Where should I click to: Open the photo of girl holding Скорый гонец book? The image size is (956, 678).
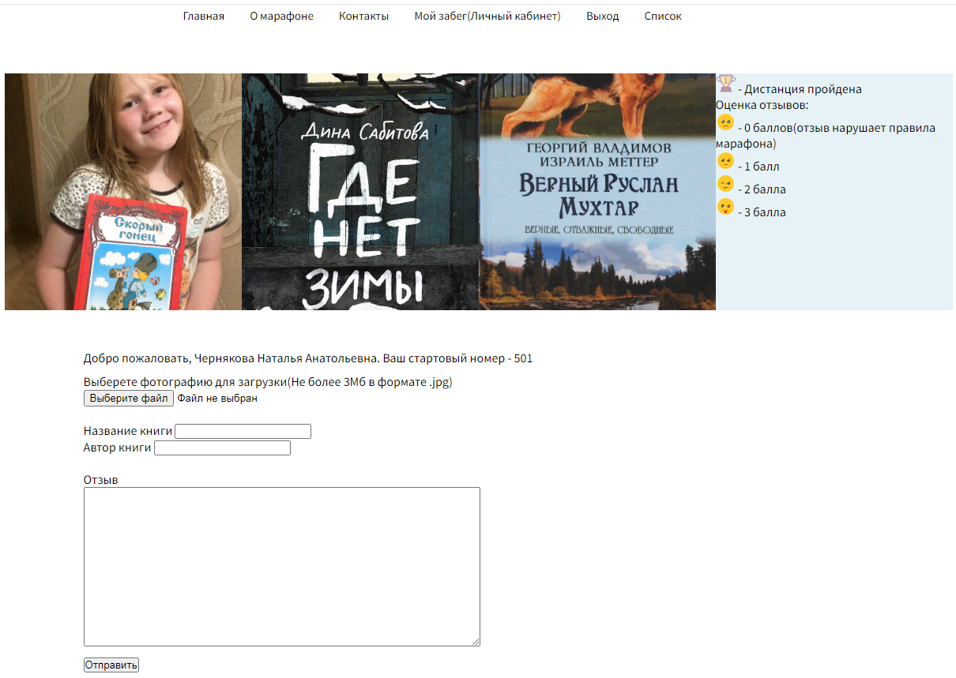click(x=123, y=192)
